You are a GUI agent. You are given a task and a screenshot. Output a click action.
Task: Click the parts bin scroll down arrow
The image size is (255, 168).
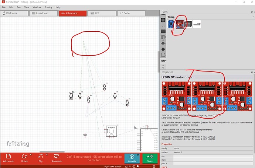click(x=163, y=68)
